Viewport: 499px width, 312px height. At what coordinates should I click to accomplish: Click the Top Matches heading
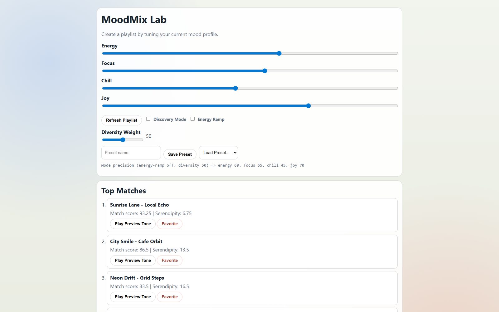pos(124,191)
